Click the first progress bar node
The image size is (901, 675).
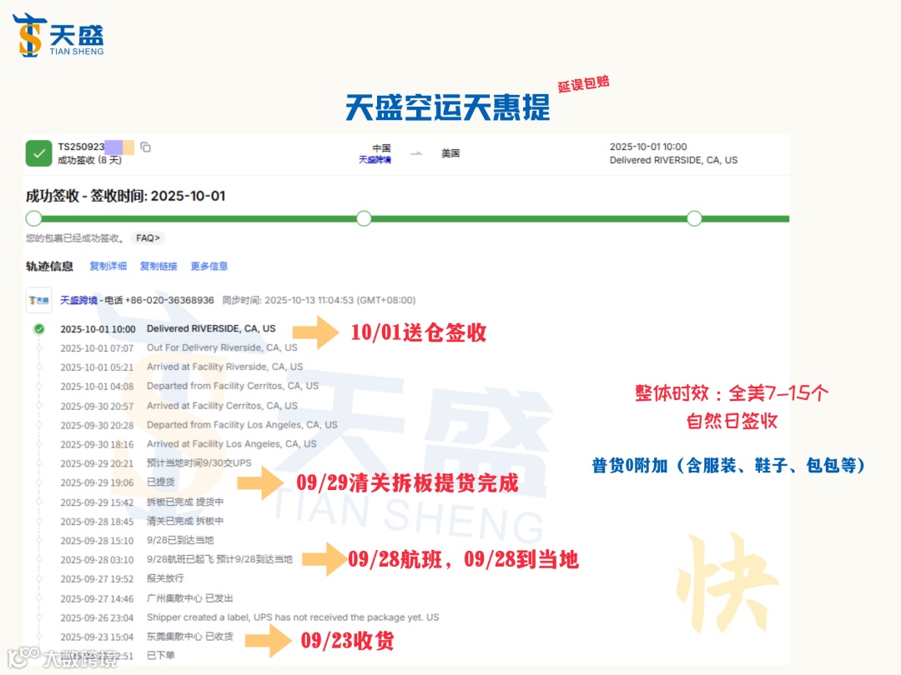coord(34,218)
